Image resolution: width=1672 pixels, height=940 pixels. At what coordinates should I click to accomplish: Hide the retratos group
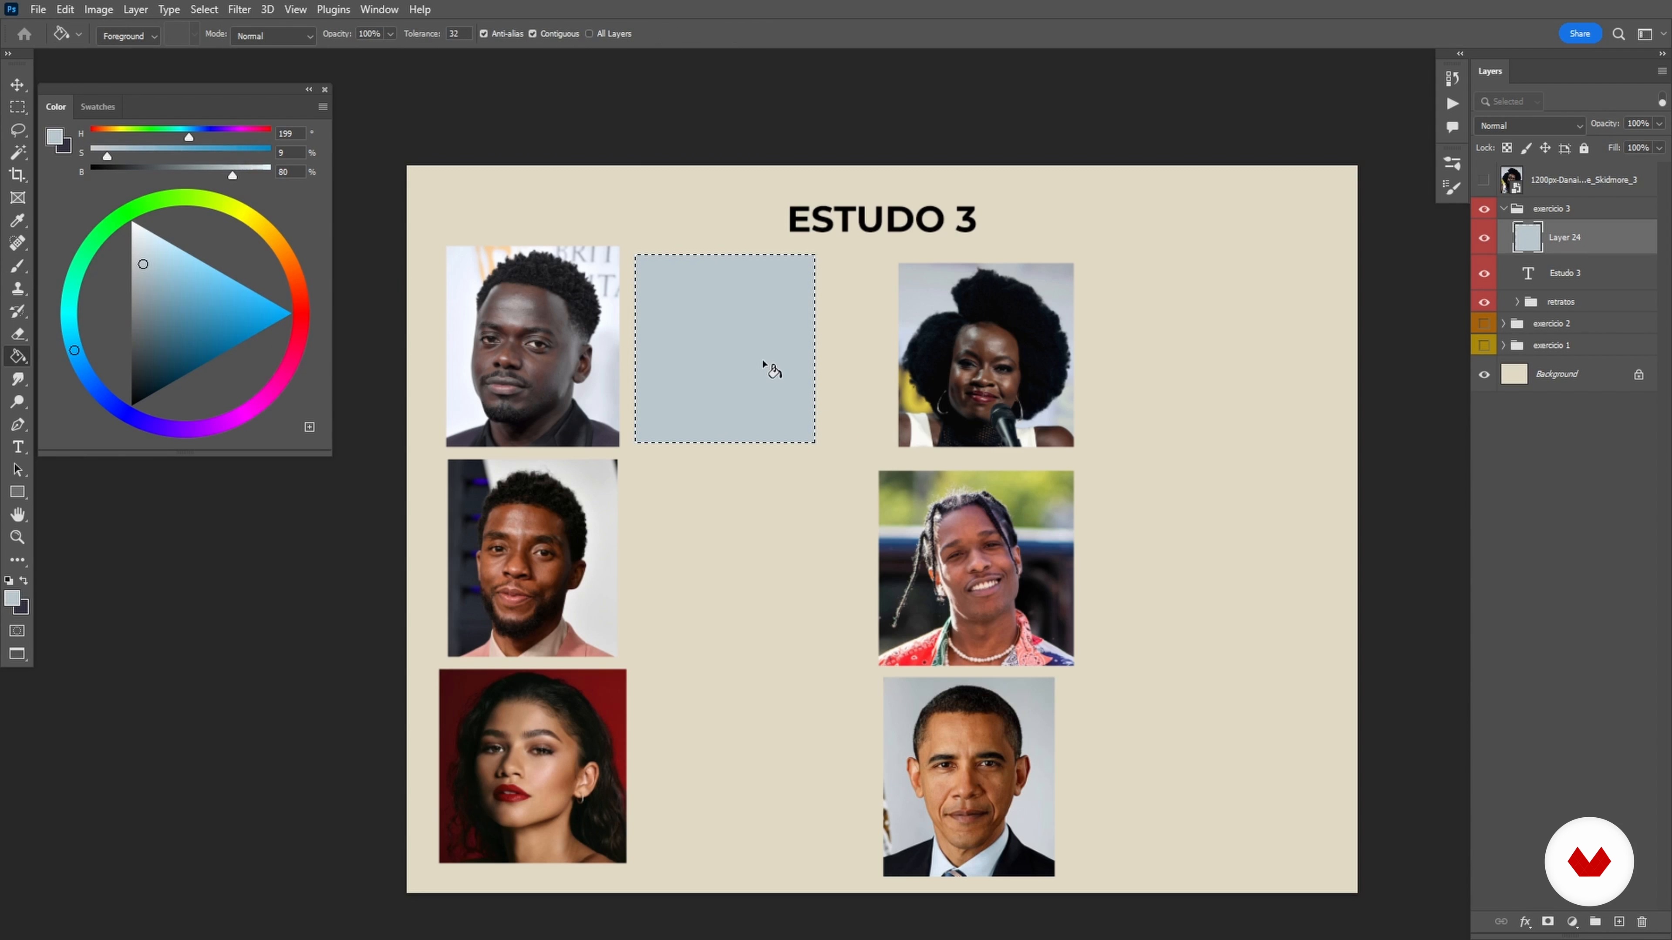click(x=1484, y=302)
